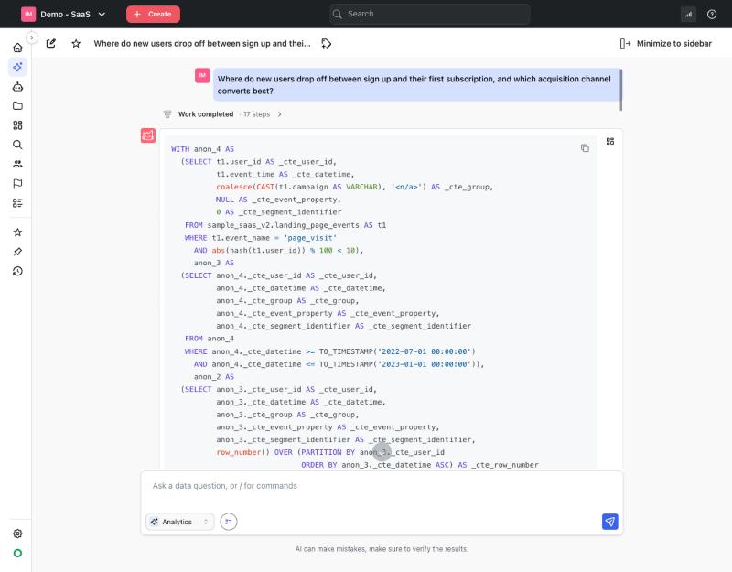The width and height of the screenshot is (732, 572).
Task: Start a new chat with edit icon
Action: click(x=51, y=43)
